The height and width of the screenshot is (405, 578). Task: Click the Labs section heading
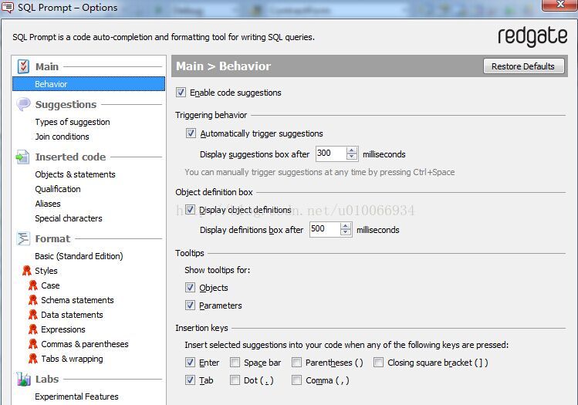47,380
